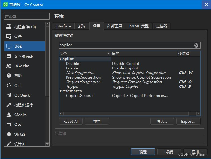This screenshot has height=159, width=211.
Task: Open the Qt Quick paper-plane icon
Action: [x=9, y=95]
